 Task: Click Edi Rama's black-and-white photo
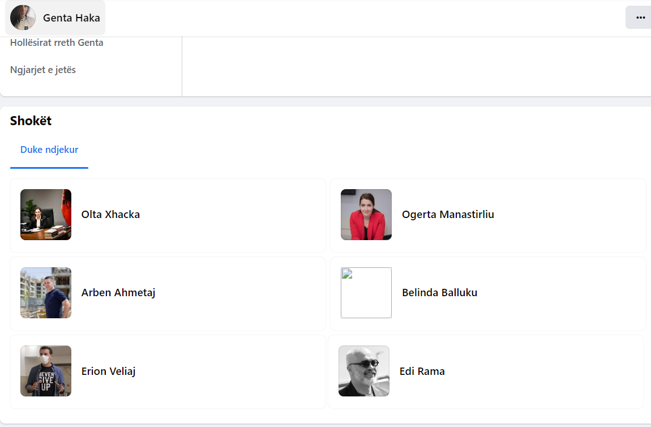[x=364, y=371]
